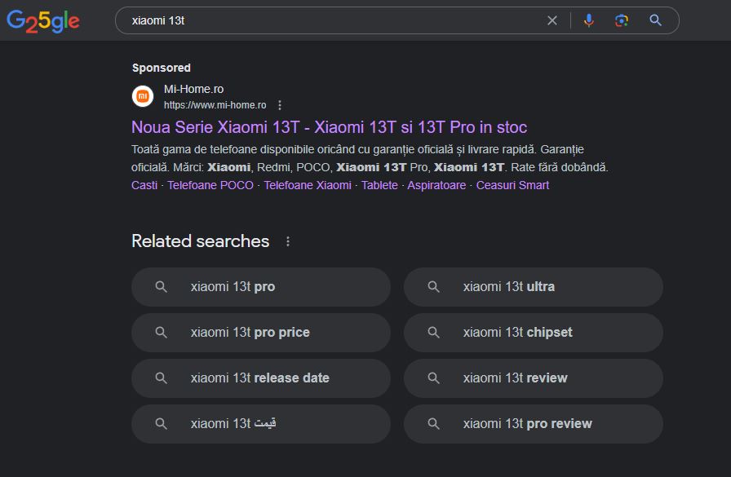The image size is (731, 477).
Task: Click the https://www.mi-home.ro URL text
Action: tap(215, 105)
